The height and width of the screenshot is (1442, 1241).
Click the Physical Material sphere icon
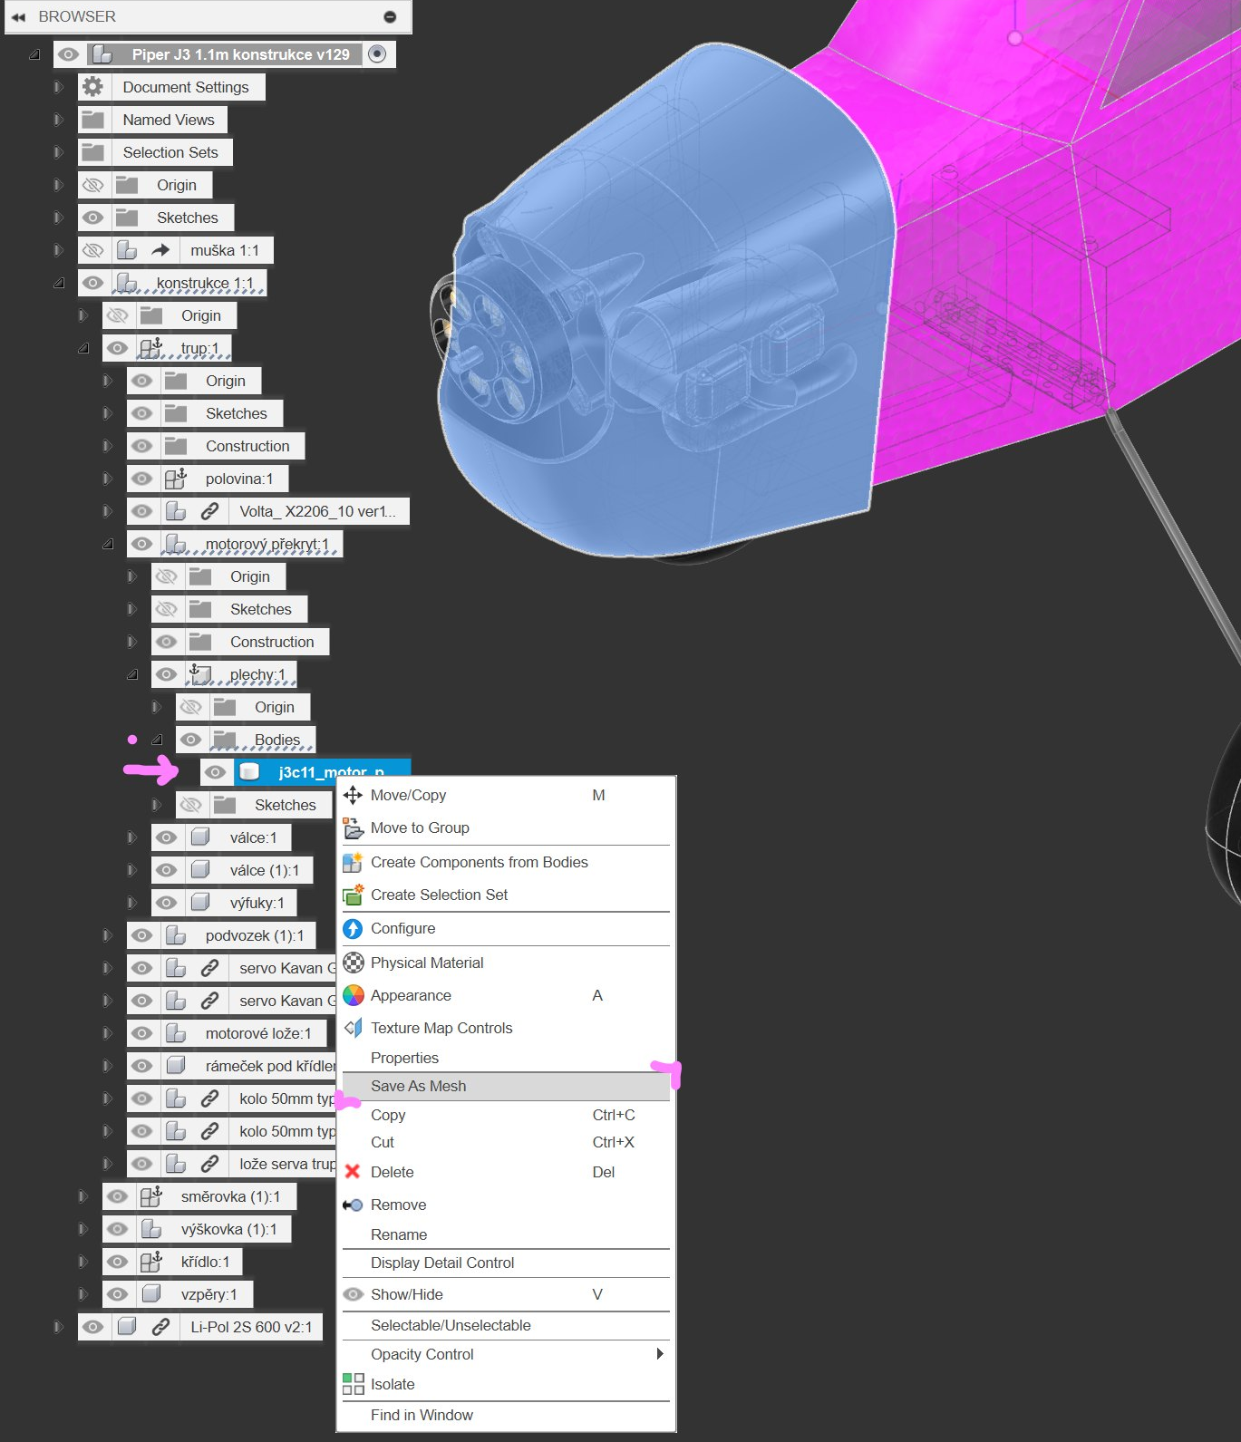click(x=353, y=963)
